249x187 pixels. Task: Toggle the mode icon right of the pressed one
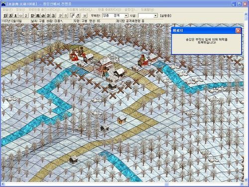click(x=78, y=15)
